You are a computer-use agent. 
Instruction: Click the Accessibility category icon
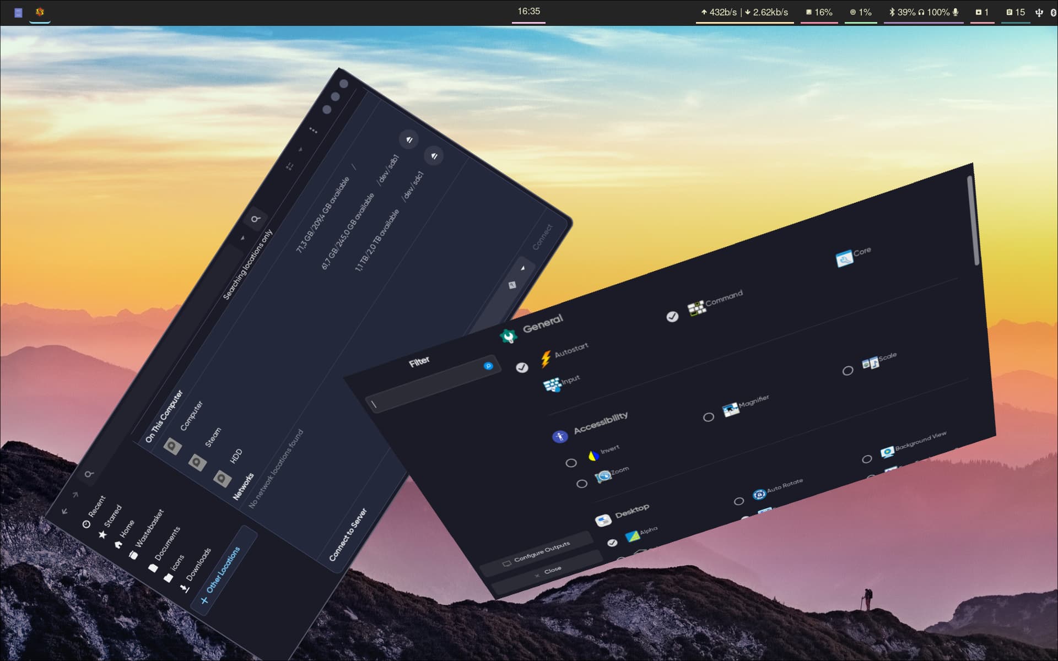pos(560,437)
